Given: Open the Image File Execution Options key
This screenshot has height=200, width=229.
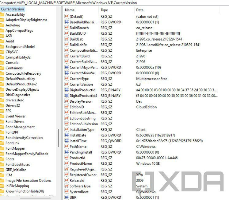Looking at the screenshot, I should pyautogui.click(x=28, y=180).
